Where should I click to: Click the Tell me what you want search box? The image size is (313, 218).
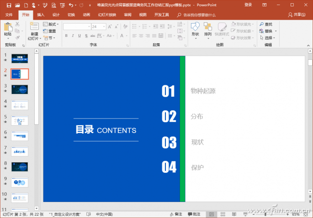(196, 15)
